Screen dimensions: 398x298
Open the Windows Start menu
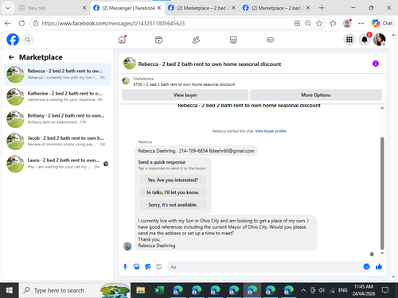[x=10, y=290]
